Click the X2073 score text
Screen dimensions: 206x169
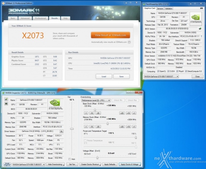[33, 36]
